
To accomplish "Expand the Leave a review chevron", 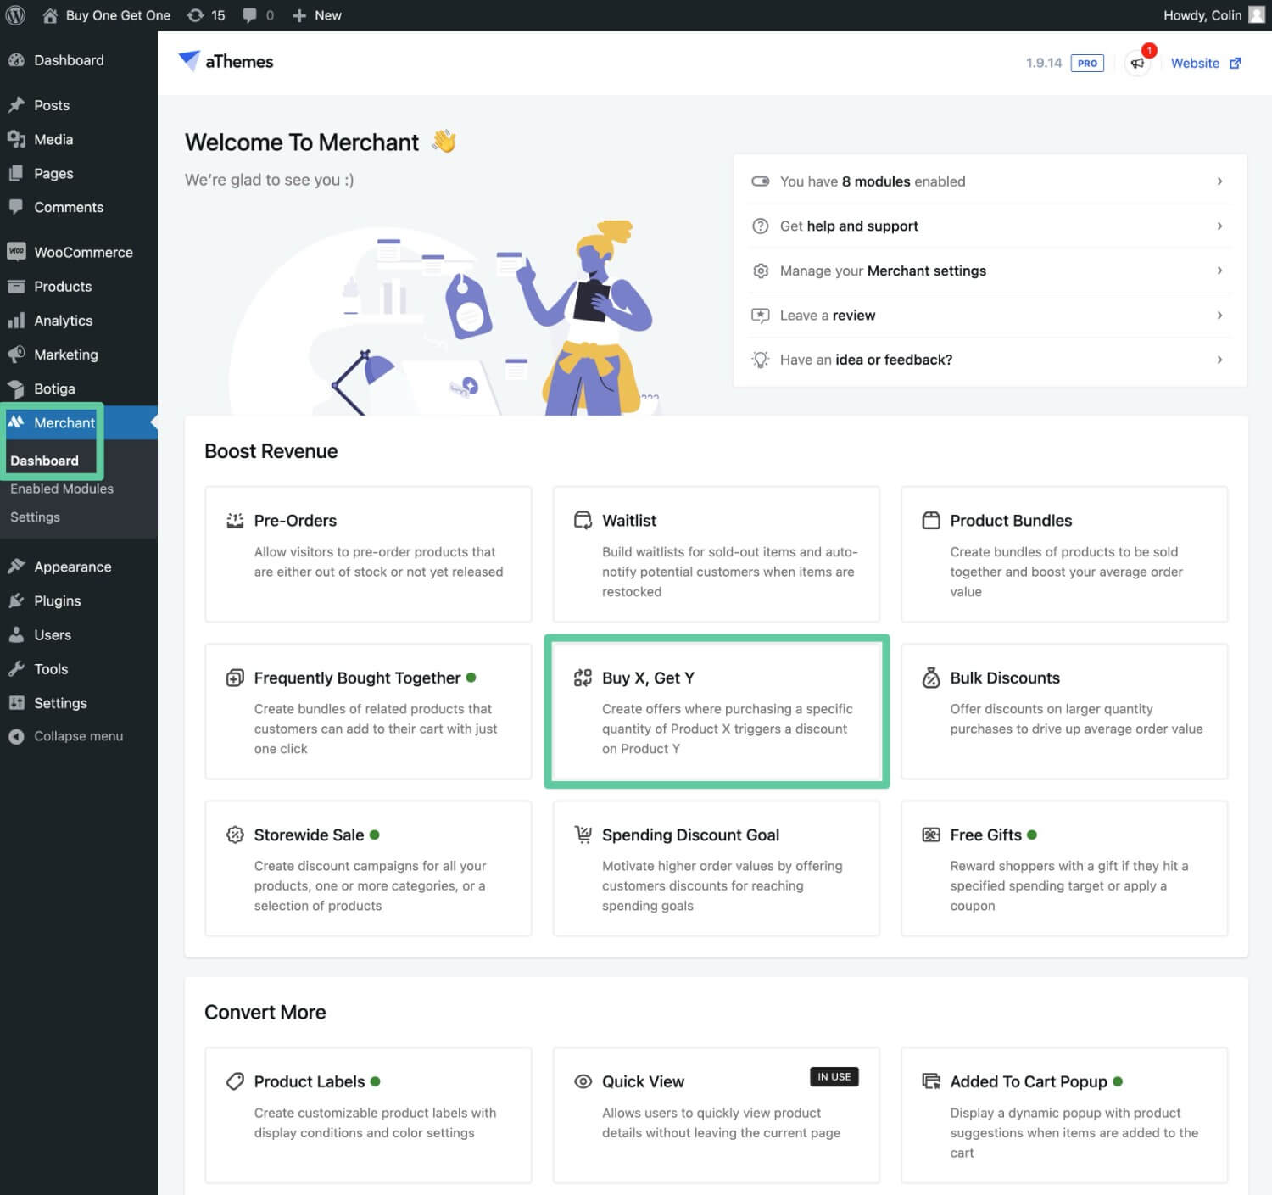I will coord(1219,315).
